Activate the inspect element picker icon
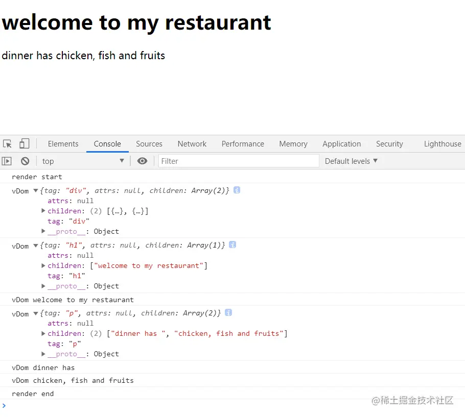Screen dimensions: 465x417 pyautogui.click(x=7, y=144)
